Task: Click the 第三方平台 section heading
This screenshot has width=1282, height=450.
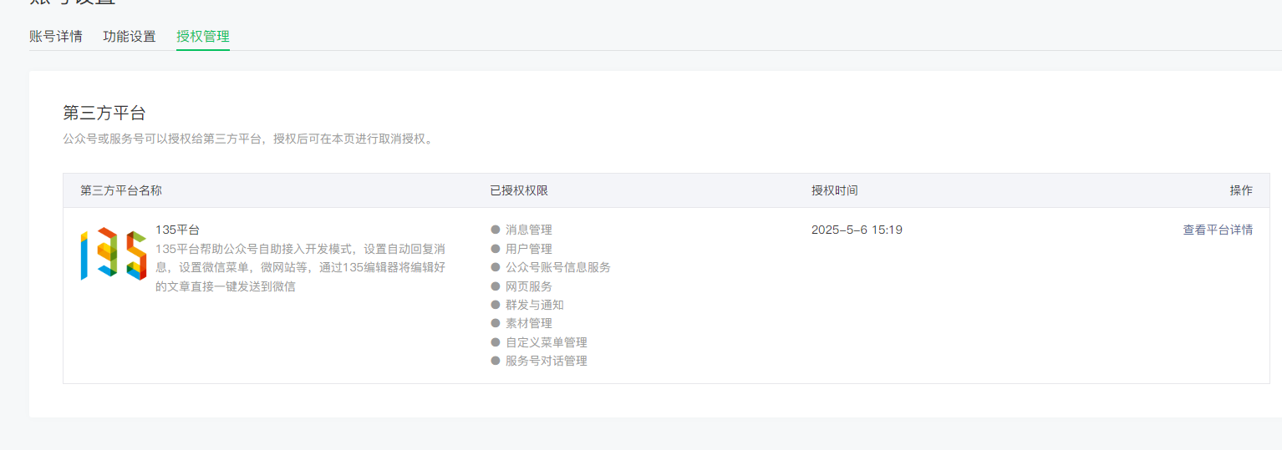Action: [104, 113]
